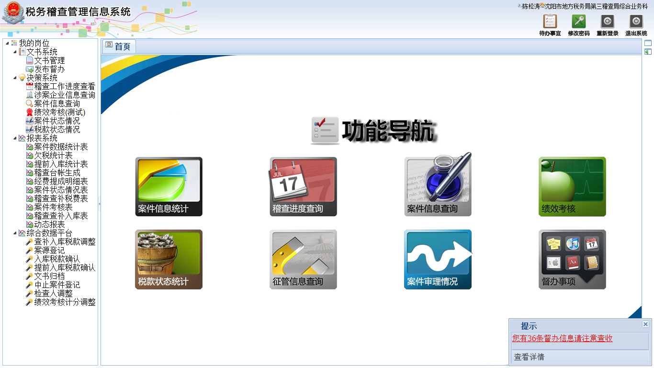The width and height of the screenshot is (654, 368).
Task: Open 中止案件登记 item
Action: [x=57, y=285]
